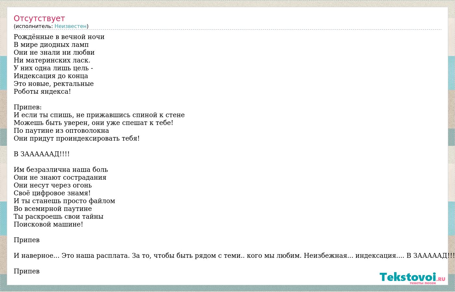Open the artist link "Неизвестен"
The image size is (455, 292).
71,26
